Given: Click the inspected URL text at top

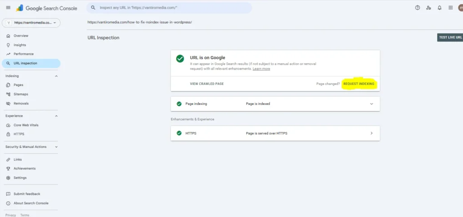Looking at the screenshot, I should (140, 22).
